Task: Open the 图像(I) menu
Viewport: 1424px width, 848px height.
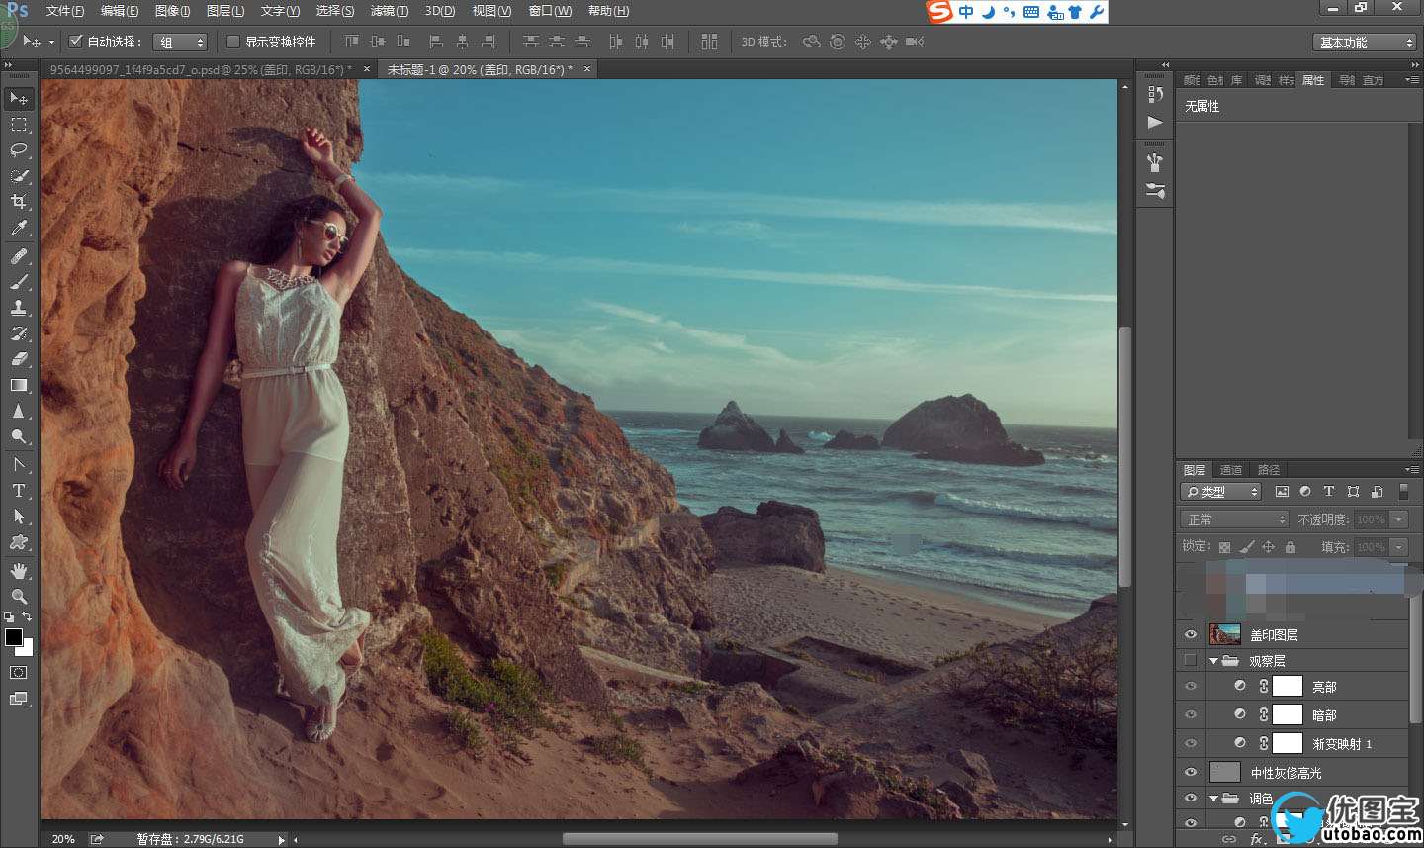Action: 173,11
